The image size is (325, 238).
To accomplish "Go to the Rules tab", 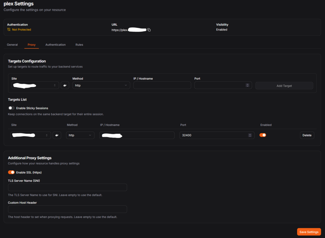I will [79, 45].
